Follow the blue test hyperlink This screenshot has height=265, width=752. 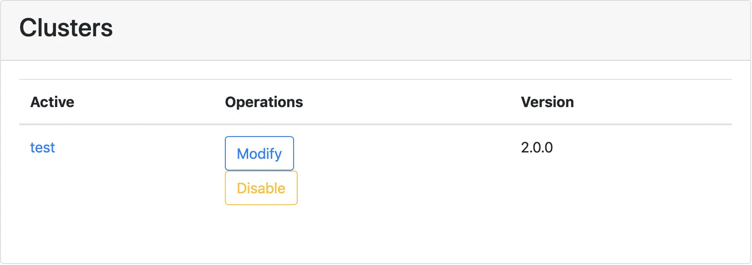(42, 147)
